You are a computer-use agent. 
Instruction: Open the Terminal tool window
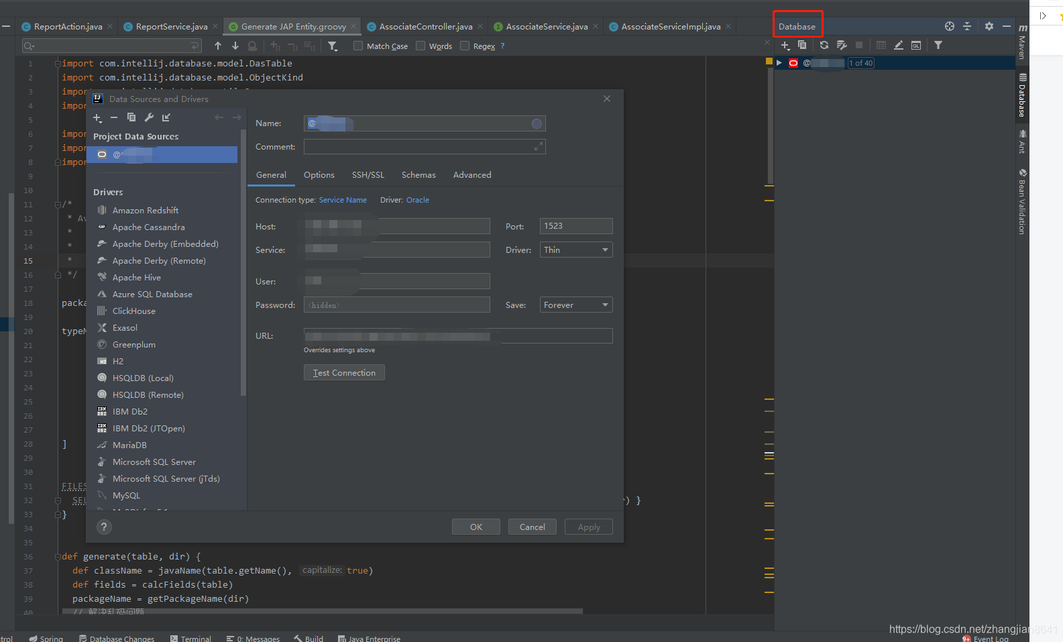(190, 638)
